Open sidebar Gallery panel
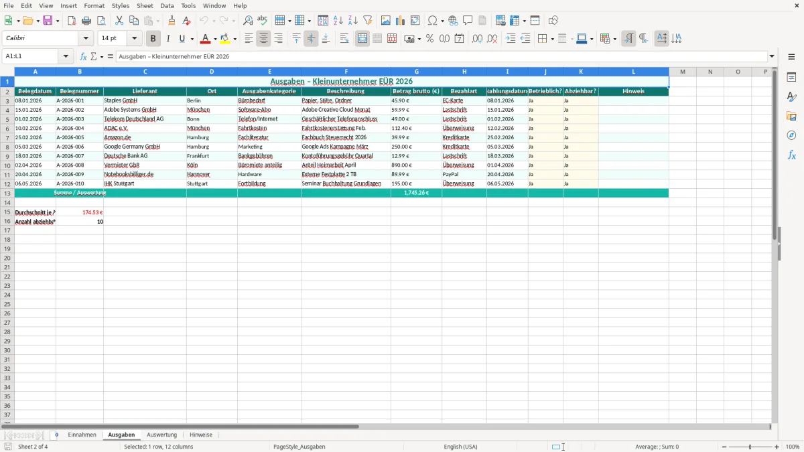The image size is (804, 452). 791,116
